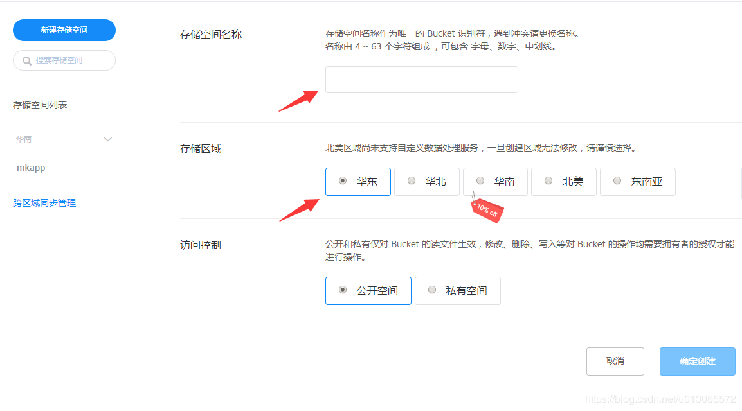Choose the 华南 region option
Screen dimensions: 742x411
496,181
